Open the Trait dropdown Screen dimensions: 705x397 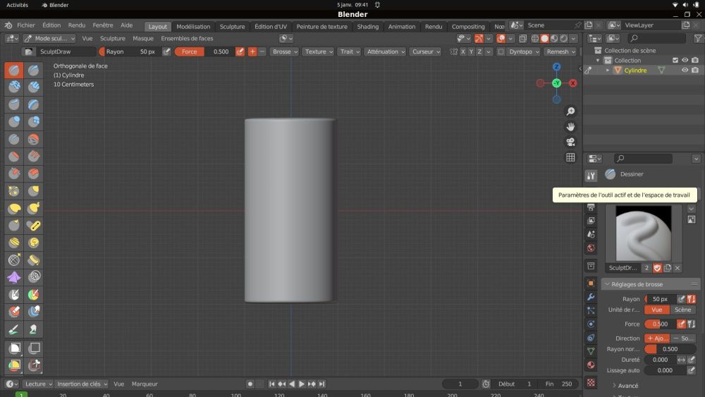pos(350,51)
